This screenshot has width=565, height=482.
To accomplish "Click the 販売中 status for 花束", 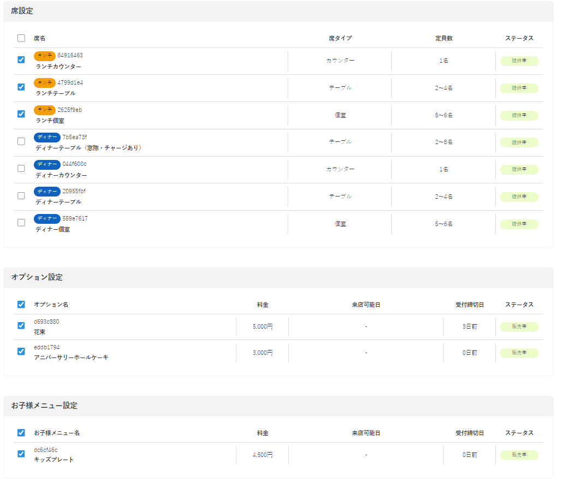I will [519, 327].
